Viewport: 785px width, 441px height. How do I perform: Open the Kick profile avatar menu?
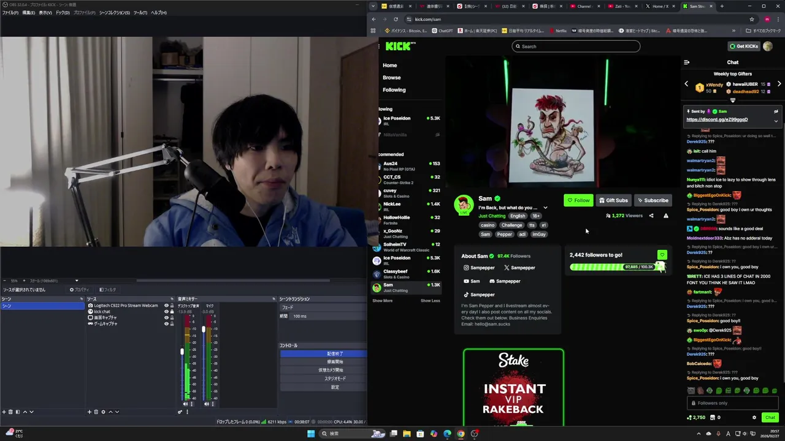click(768, 46)
